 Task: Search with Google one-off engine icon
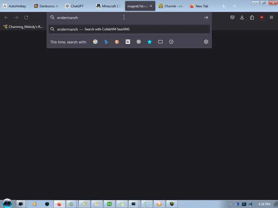[x=95, y=42]
